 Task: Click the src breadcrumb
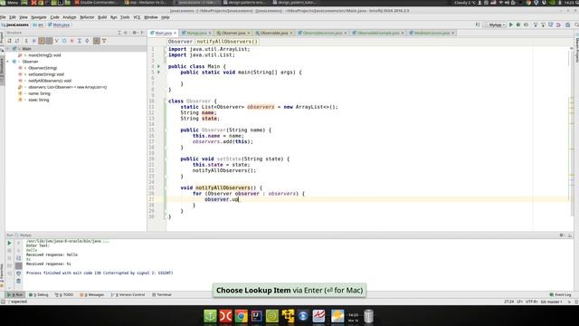pos(38,24)
